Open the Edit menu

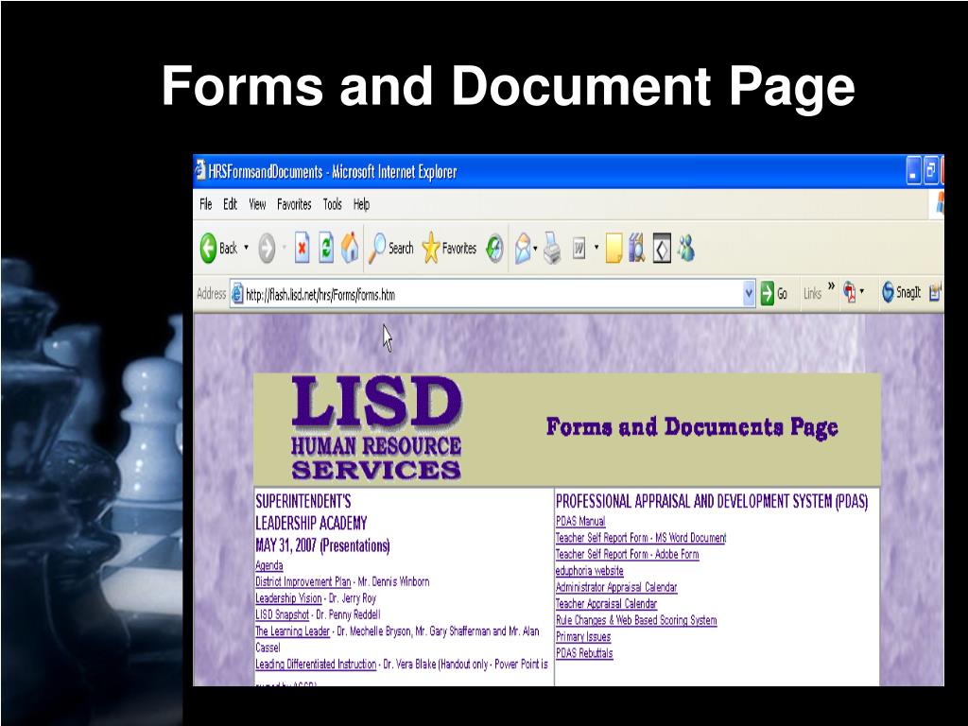click(231, 204)
